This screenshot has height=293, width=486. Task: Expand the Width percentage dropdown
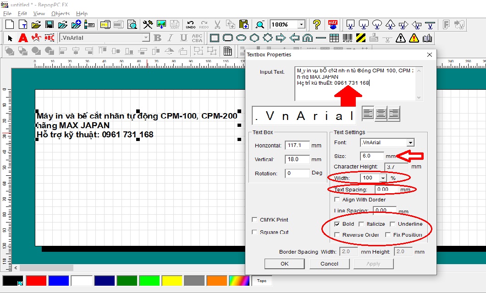[x=383, y=178]
